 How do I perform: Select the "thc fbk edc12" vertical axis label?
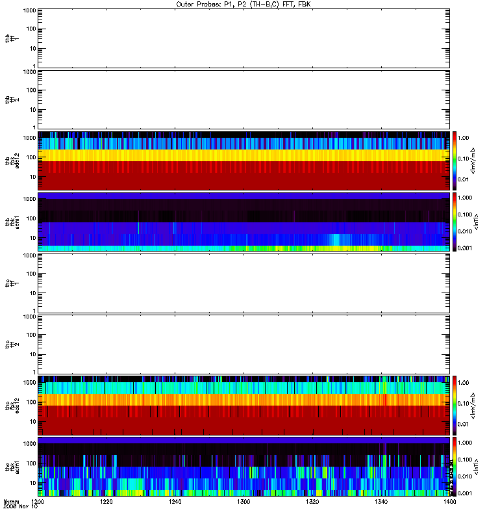tap(12, 406)
